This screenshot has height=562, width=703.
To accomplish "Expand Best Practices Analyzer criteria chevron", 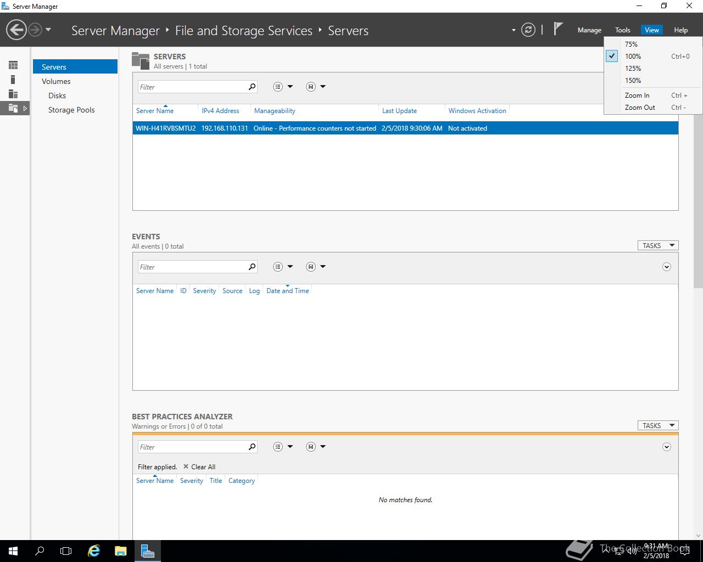I will point(667,447).
